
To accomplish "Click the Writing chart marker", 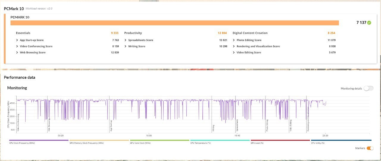I will (x=213, y=128).
